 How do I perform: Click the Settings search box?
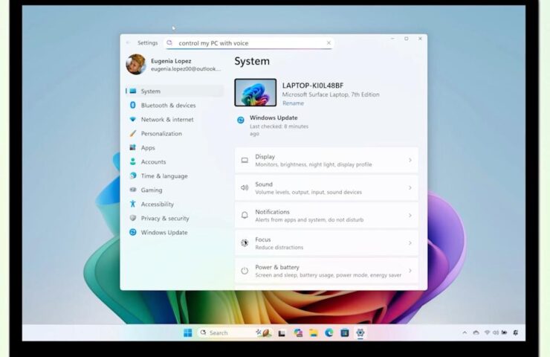click(249, 43)
